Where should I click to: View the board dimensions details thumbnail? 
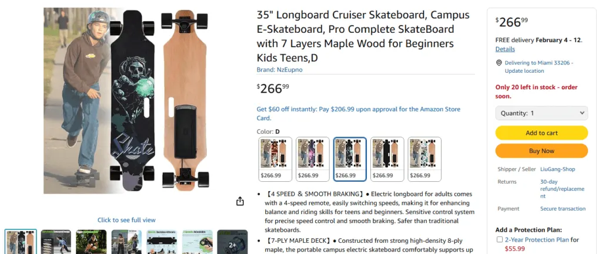tap(162, 242)
